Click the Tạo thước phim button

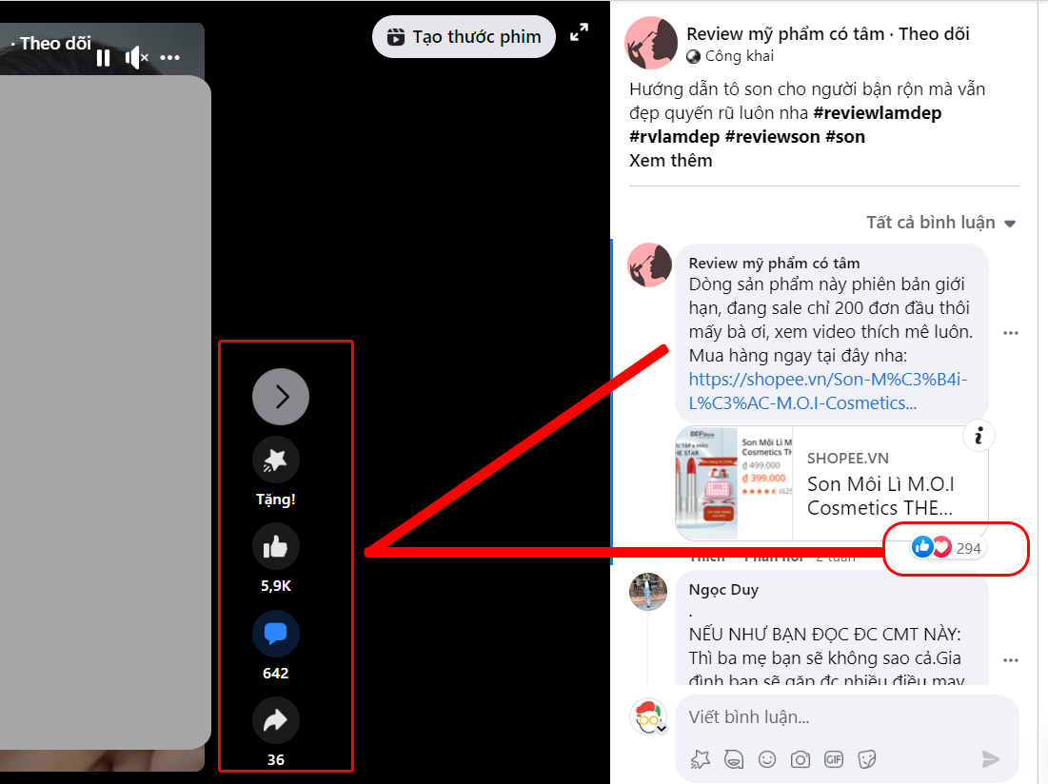pyautogui.click(x=464, y=37)
